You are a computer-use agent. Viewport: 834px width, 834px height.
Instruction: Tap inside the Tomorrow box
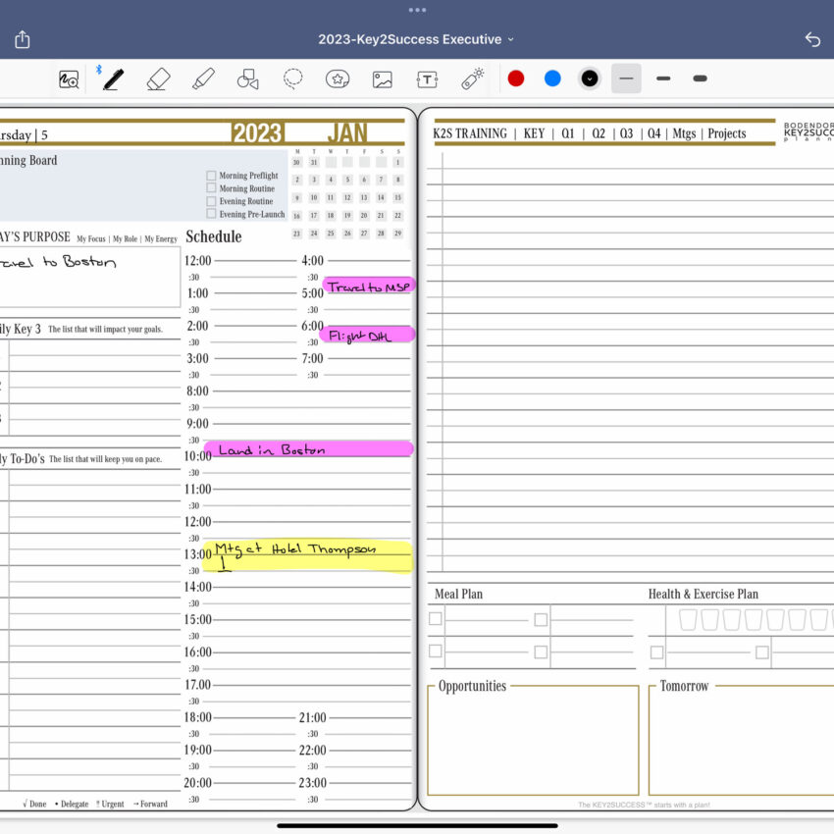[x=741, y=740]
